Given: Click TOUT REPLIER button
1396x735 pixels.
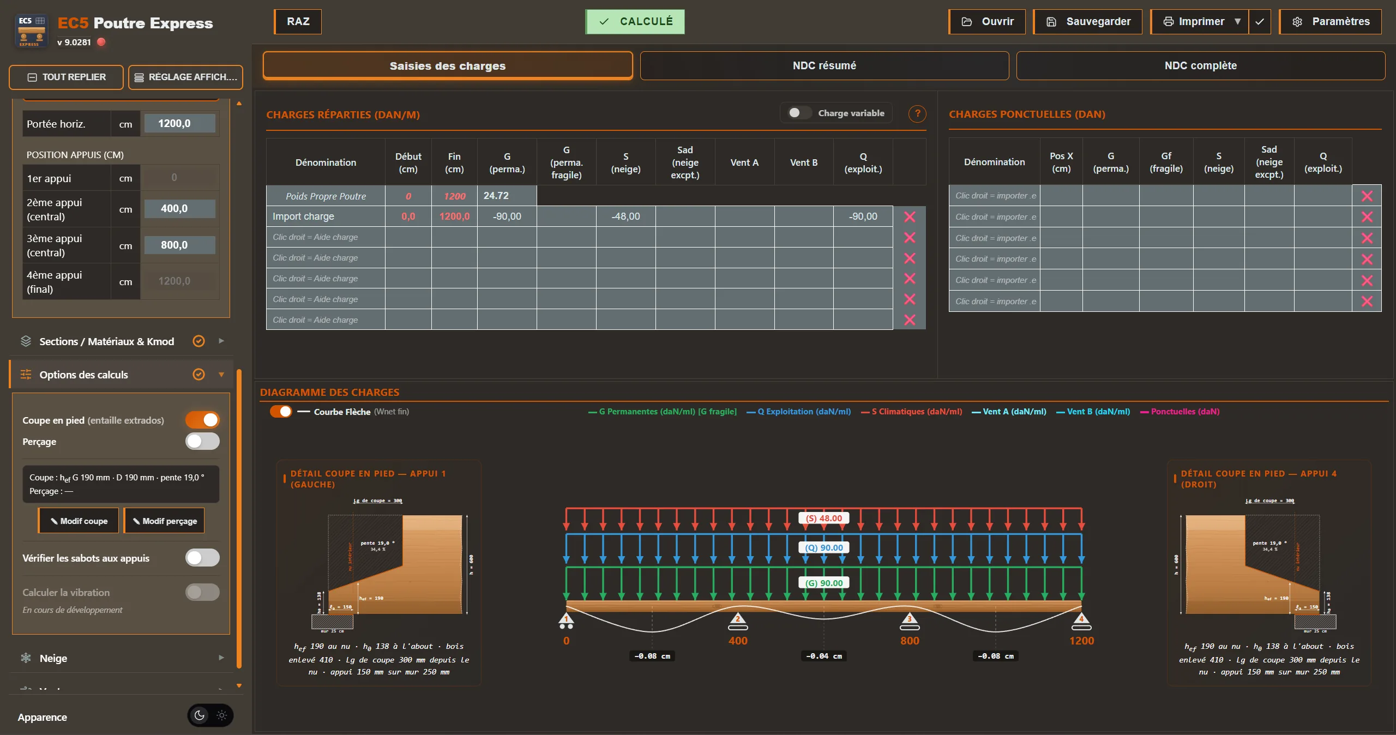Looking at the screenshot, I should 67,77.
